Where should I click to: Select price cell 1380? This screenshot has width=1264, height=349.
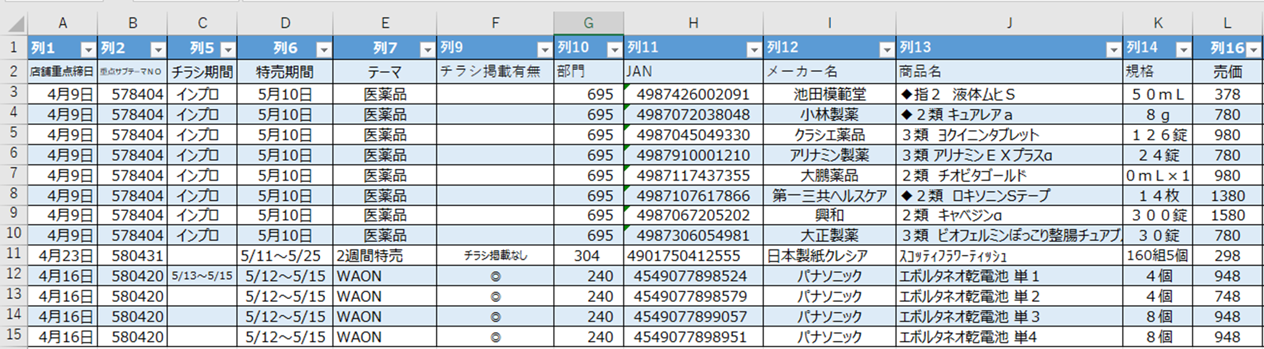pos(1227,196)
